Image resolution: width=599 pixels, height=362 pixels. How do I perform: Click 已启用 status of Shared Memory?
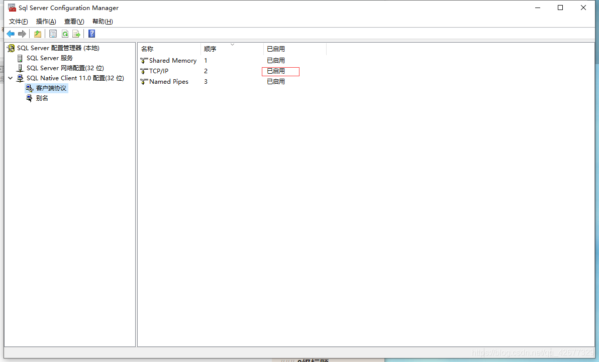click(276, 61)
